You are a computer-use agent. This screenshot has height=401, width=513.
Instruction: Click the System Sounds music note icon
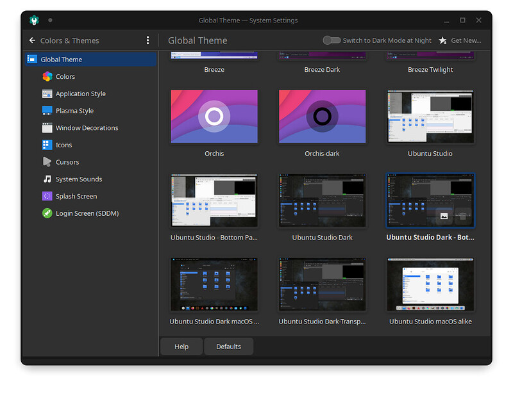[x=47, y=179]
